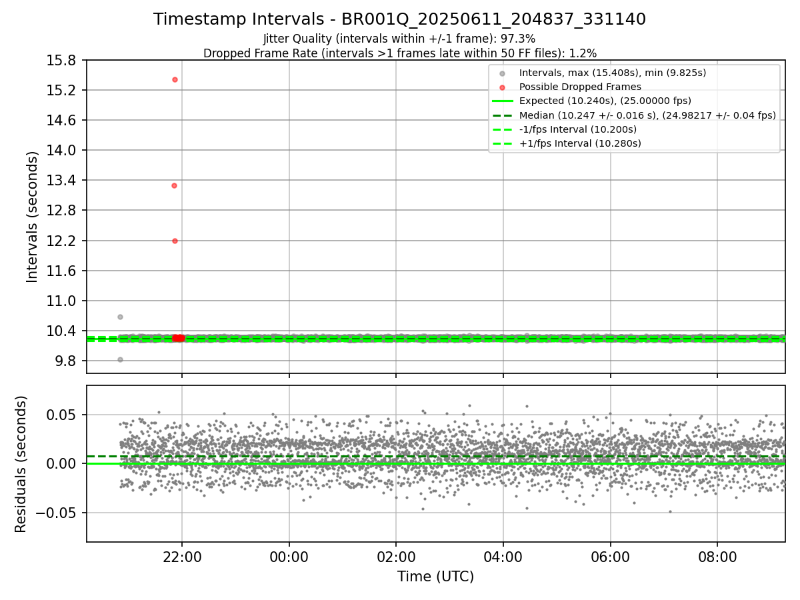
Task: Click the red dropped-frame point near 13.3 seconds
Action: click(x=174, y=185)
